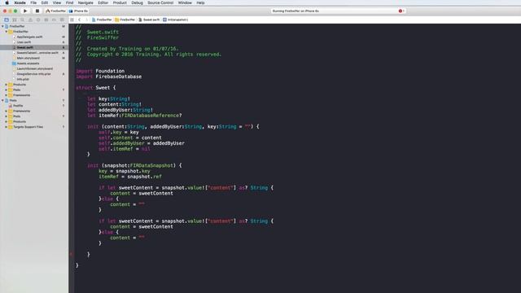
Task: Open the Help menu
Action: click(x=200, y=2)
